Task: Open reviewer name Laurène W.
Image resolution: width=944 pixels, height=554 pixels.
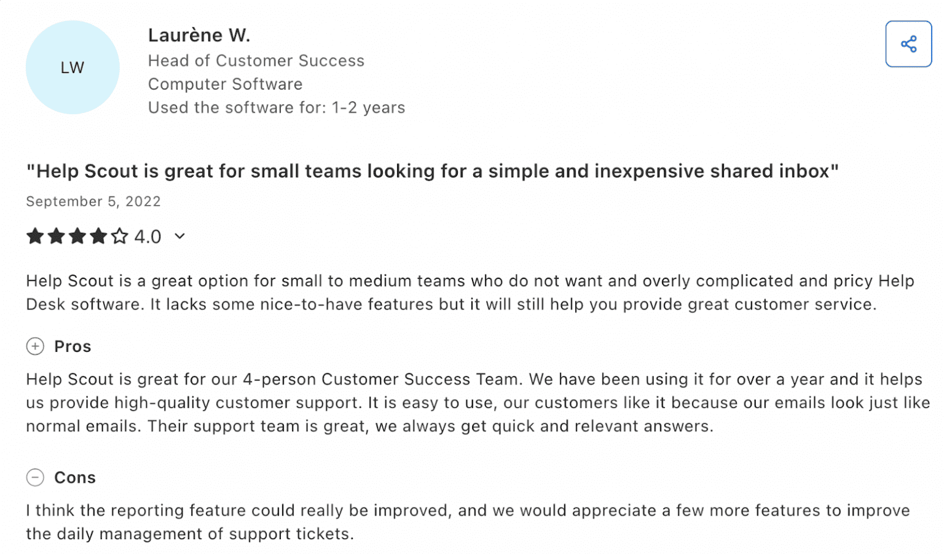Action: click(x=199, y=36)
